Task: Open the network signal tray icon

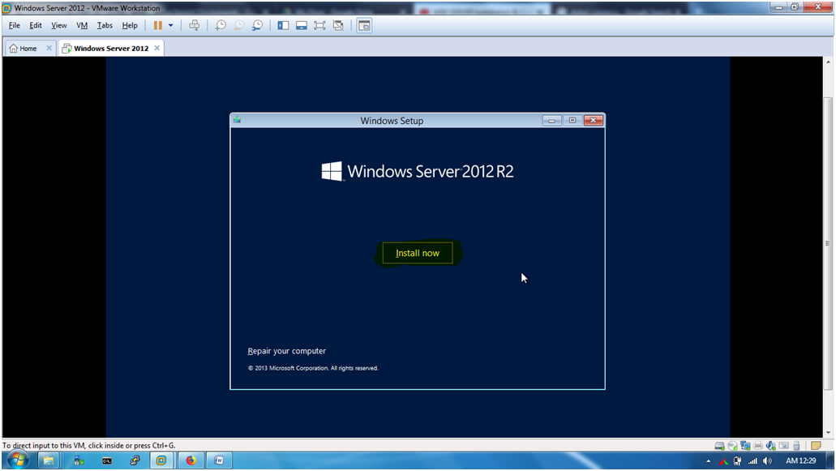Action: (752, 461)
